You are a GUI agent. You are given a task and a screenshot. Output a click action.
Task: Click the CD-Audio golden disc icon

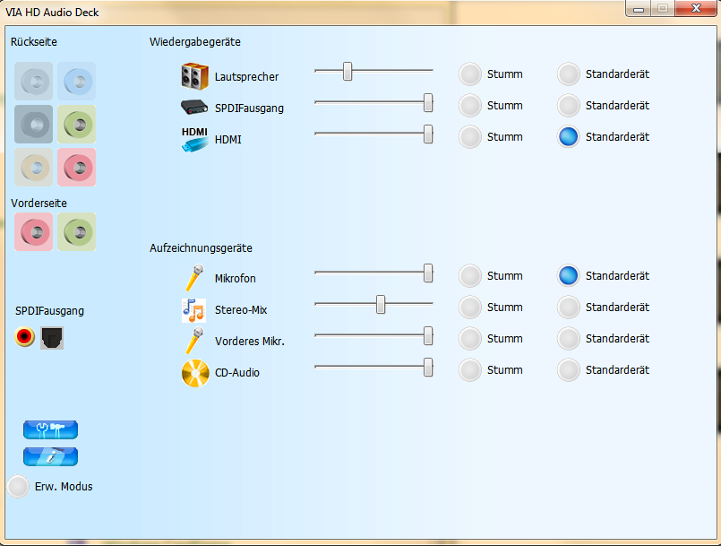(195, 373)
